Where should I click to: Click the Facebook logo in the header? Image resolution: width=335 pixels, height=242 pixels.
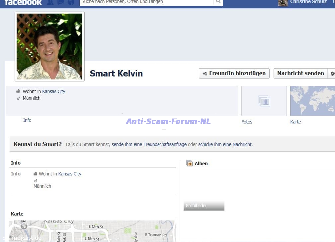[x=23, y=2]
